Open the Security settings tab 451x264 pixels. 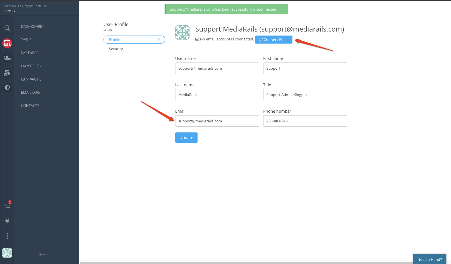point(116,49)
